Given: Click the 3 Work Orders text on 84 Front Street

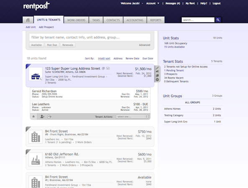Looking at the screenshot, I should pos(83,142).
